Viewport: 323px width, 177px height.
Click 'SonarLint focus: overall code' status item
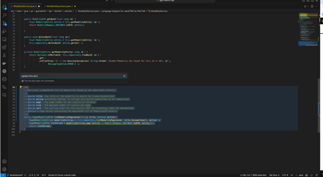[62, 175]
